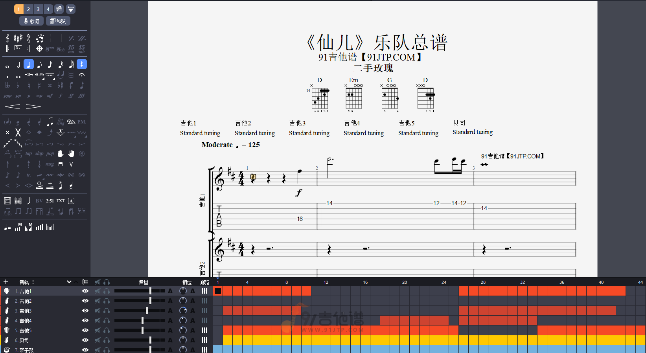The image size is (646, 353).
Task: Switch to voice 4
Action: coord(48,9)
